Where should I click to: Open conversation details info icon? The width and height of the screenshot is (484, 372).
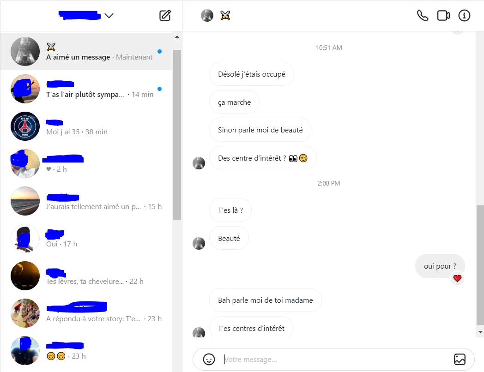coord(464,15)
